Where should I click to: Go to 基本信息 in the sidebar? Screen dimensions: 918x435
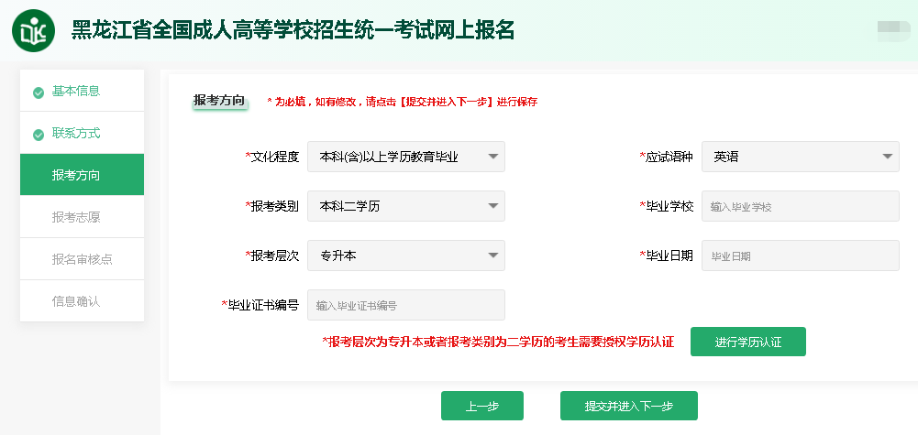pyautogui.click(x=76, y=91)
